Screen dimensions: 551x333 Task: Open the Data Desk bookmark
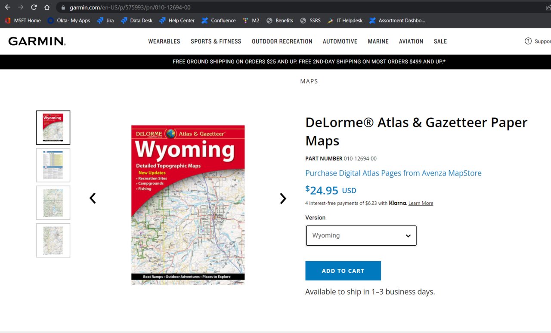(x=136, y=20)
